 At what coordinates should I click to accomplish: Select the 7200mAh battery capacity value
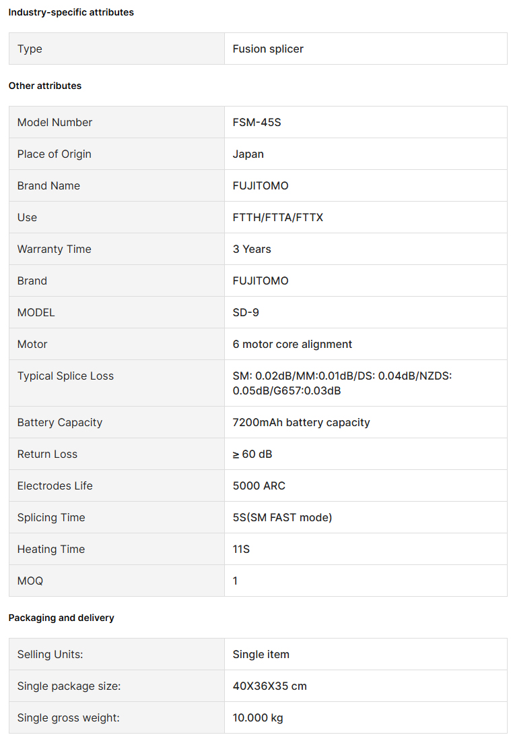301,422
